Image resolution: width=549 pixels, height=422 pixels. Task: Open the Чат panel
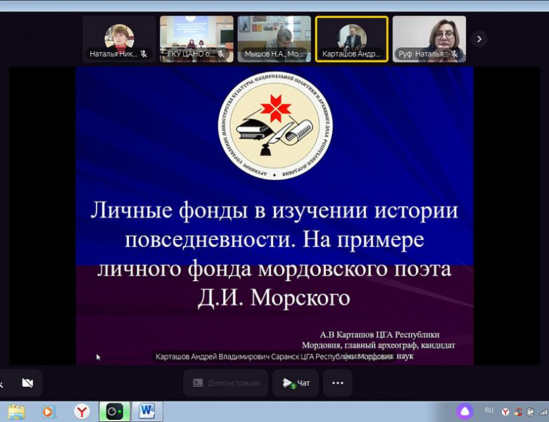point(296,383)
